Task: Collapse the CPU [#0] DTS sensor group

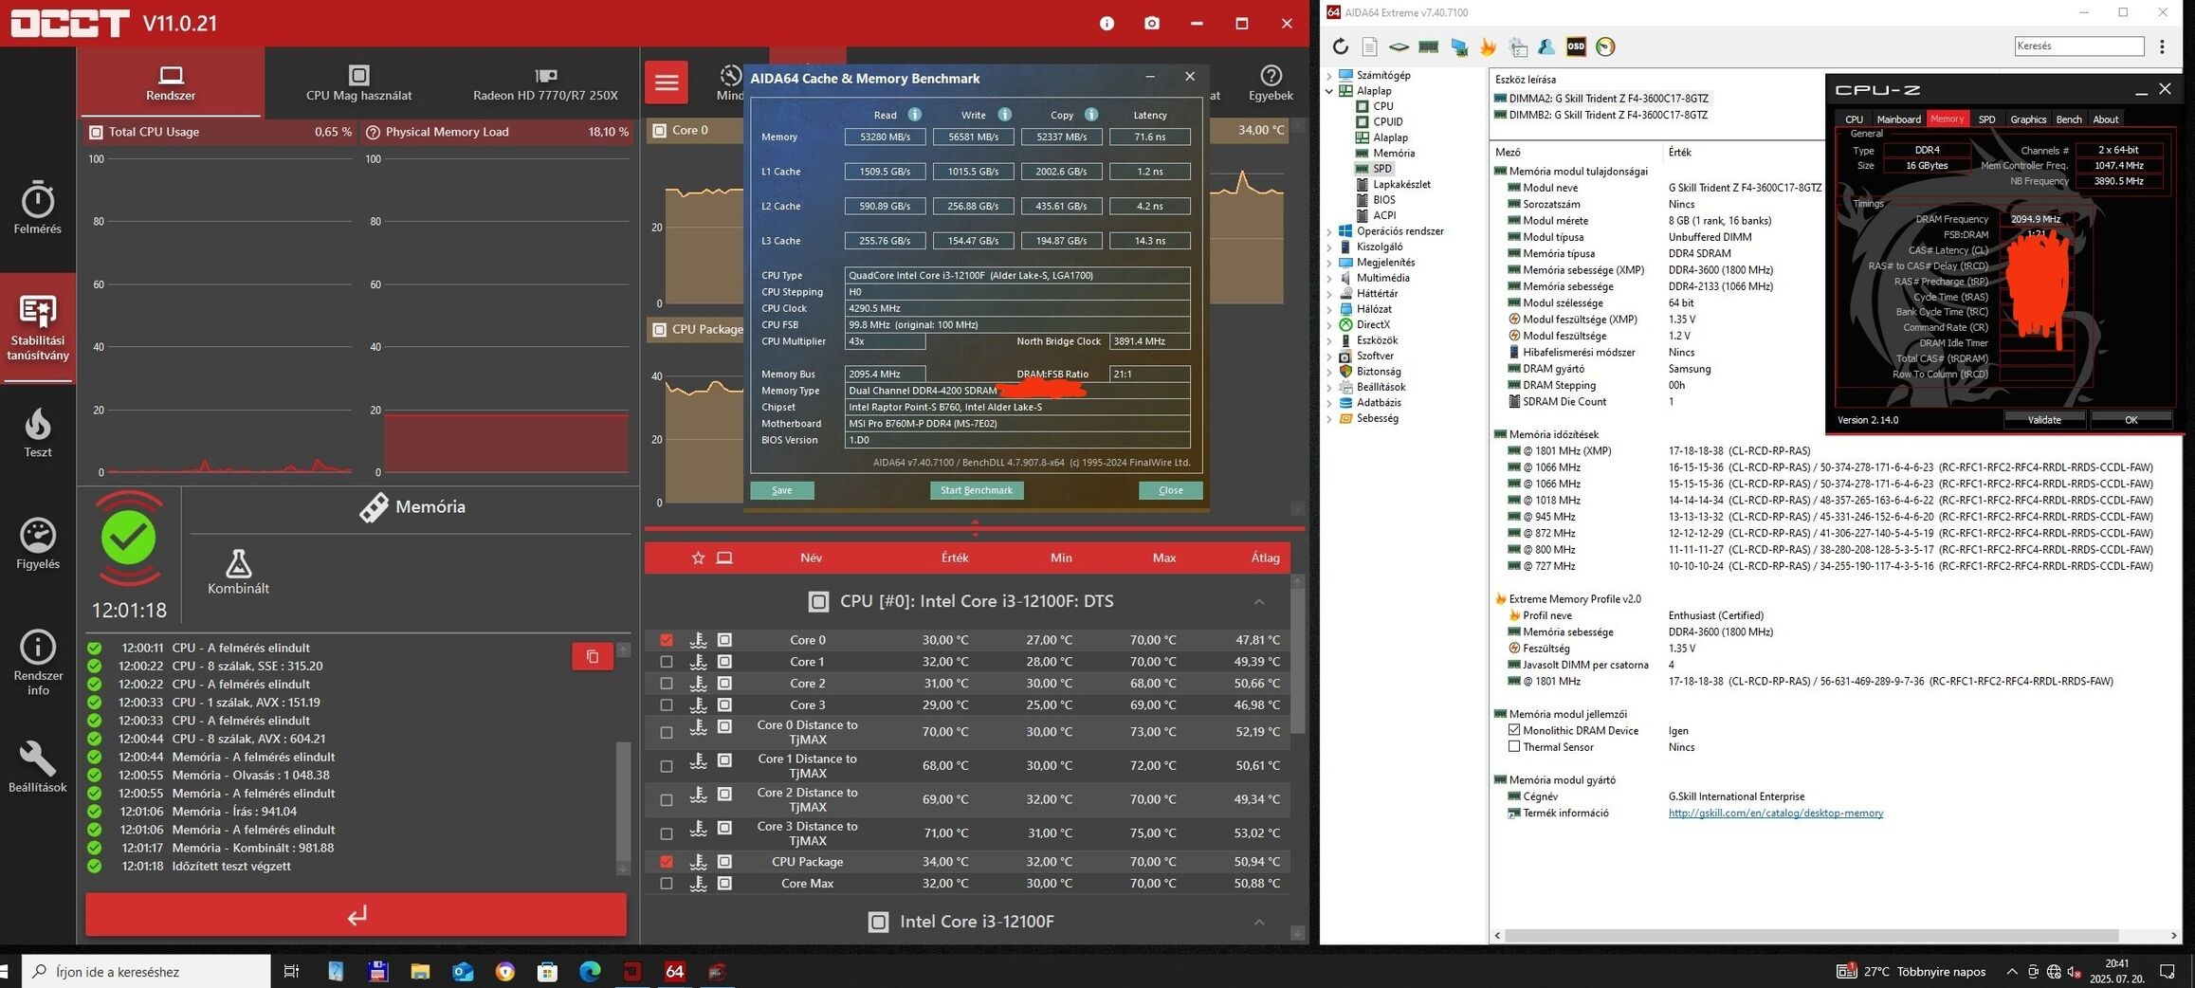Action: pos(1258,602)
